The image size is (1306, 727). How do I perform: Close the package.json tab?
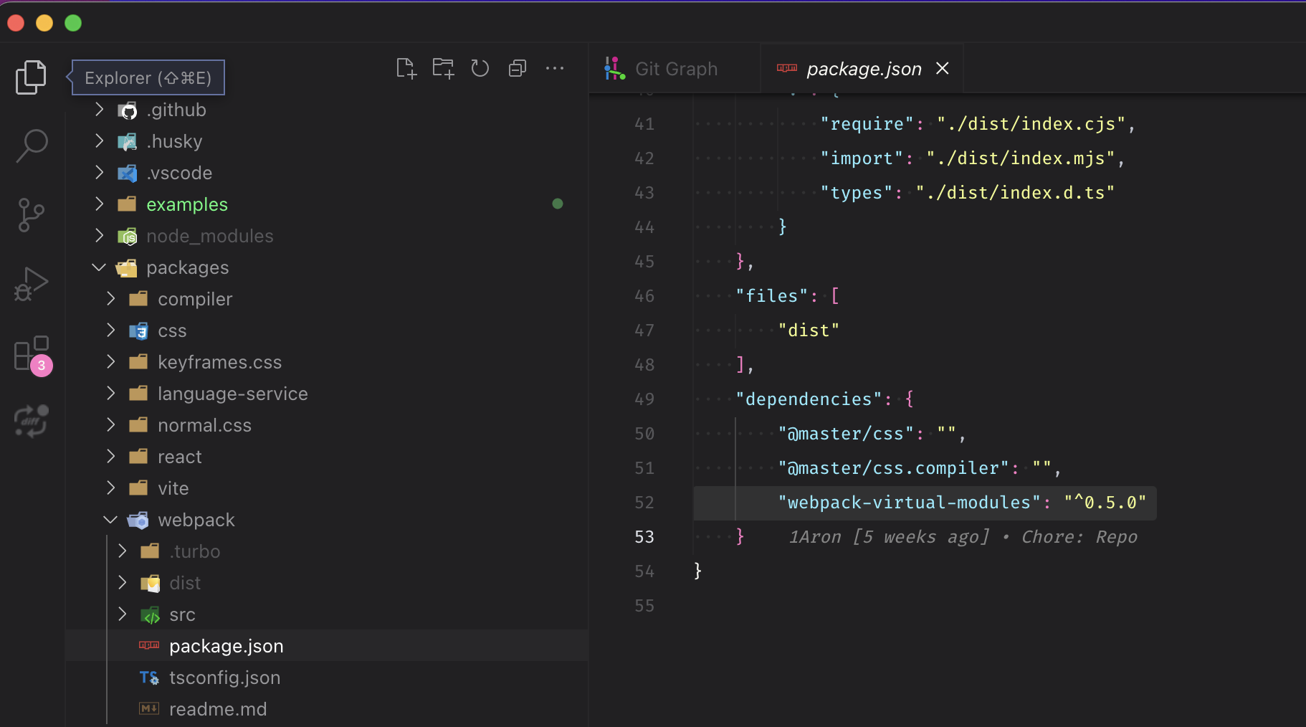point(942,68)
